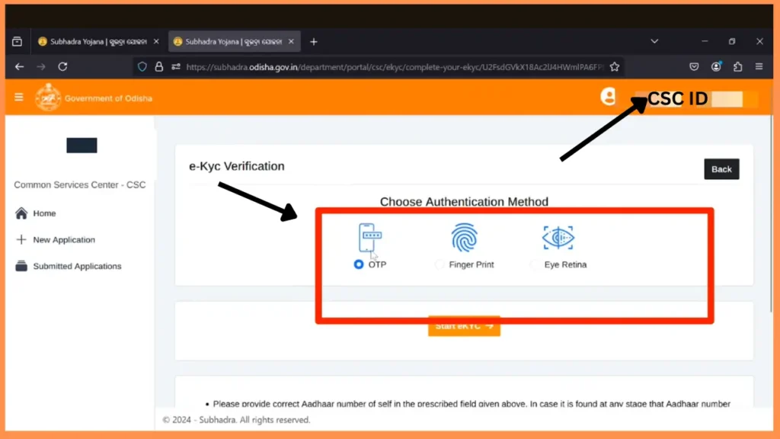Click the Common Services Center - CSC label
This screenshot has width=780, height=439.
[79, 184]
